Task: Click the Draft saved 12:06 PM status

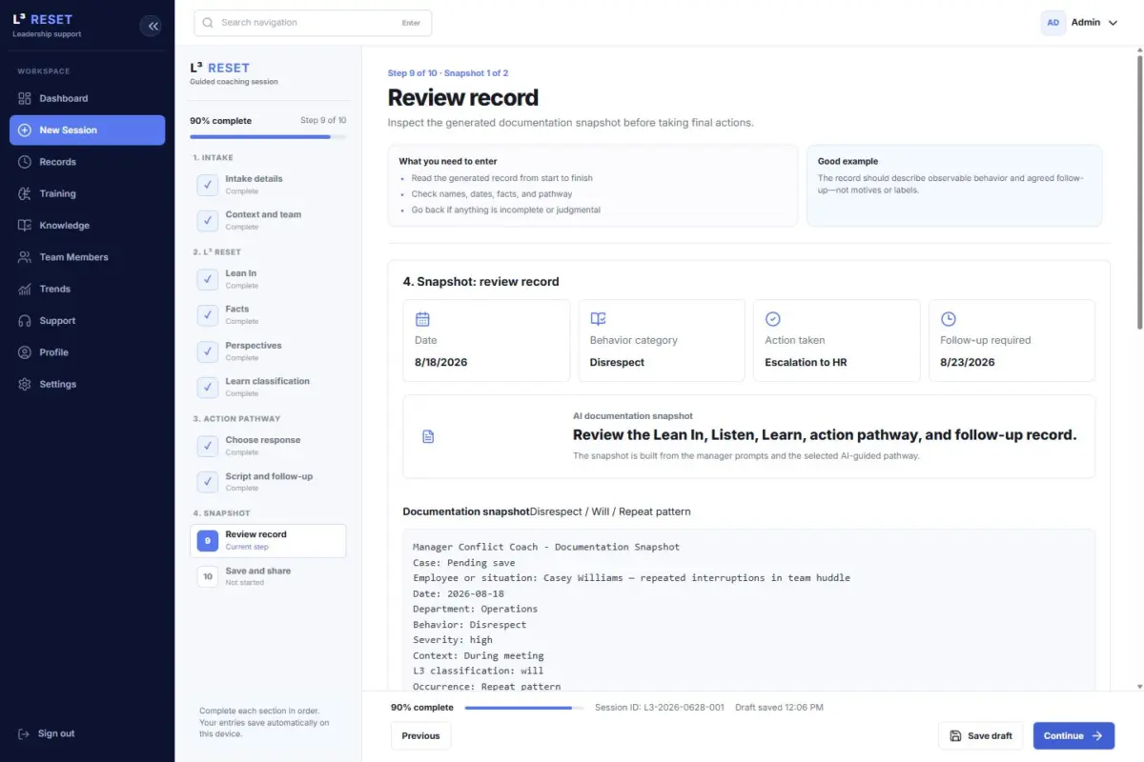Action: (x=779, y=708)
